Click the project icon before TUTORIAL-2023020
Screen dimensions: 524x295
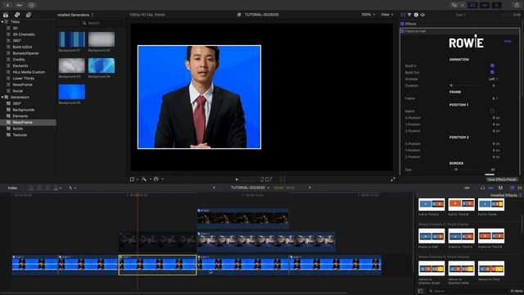coord(239,15)
